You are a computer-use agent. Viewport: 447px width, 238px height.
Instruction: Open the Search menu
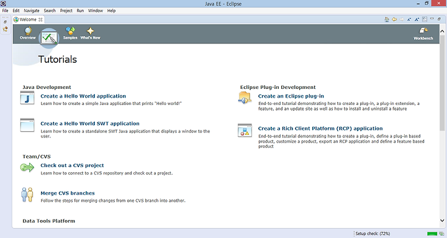(x=50, y=11)
